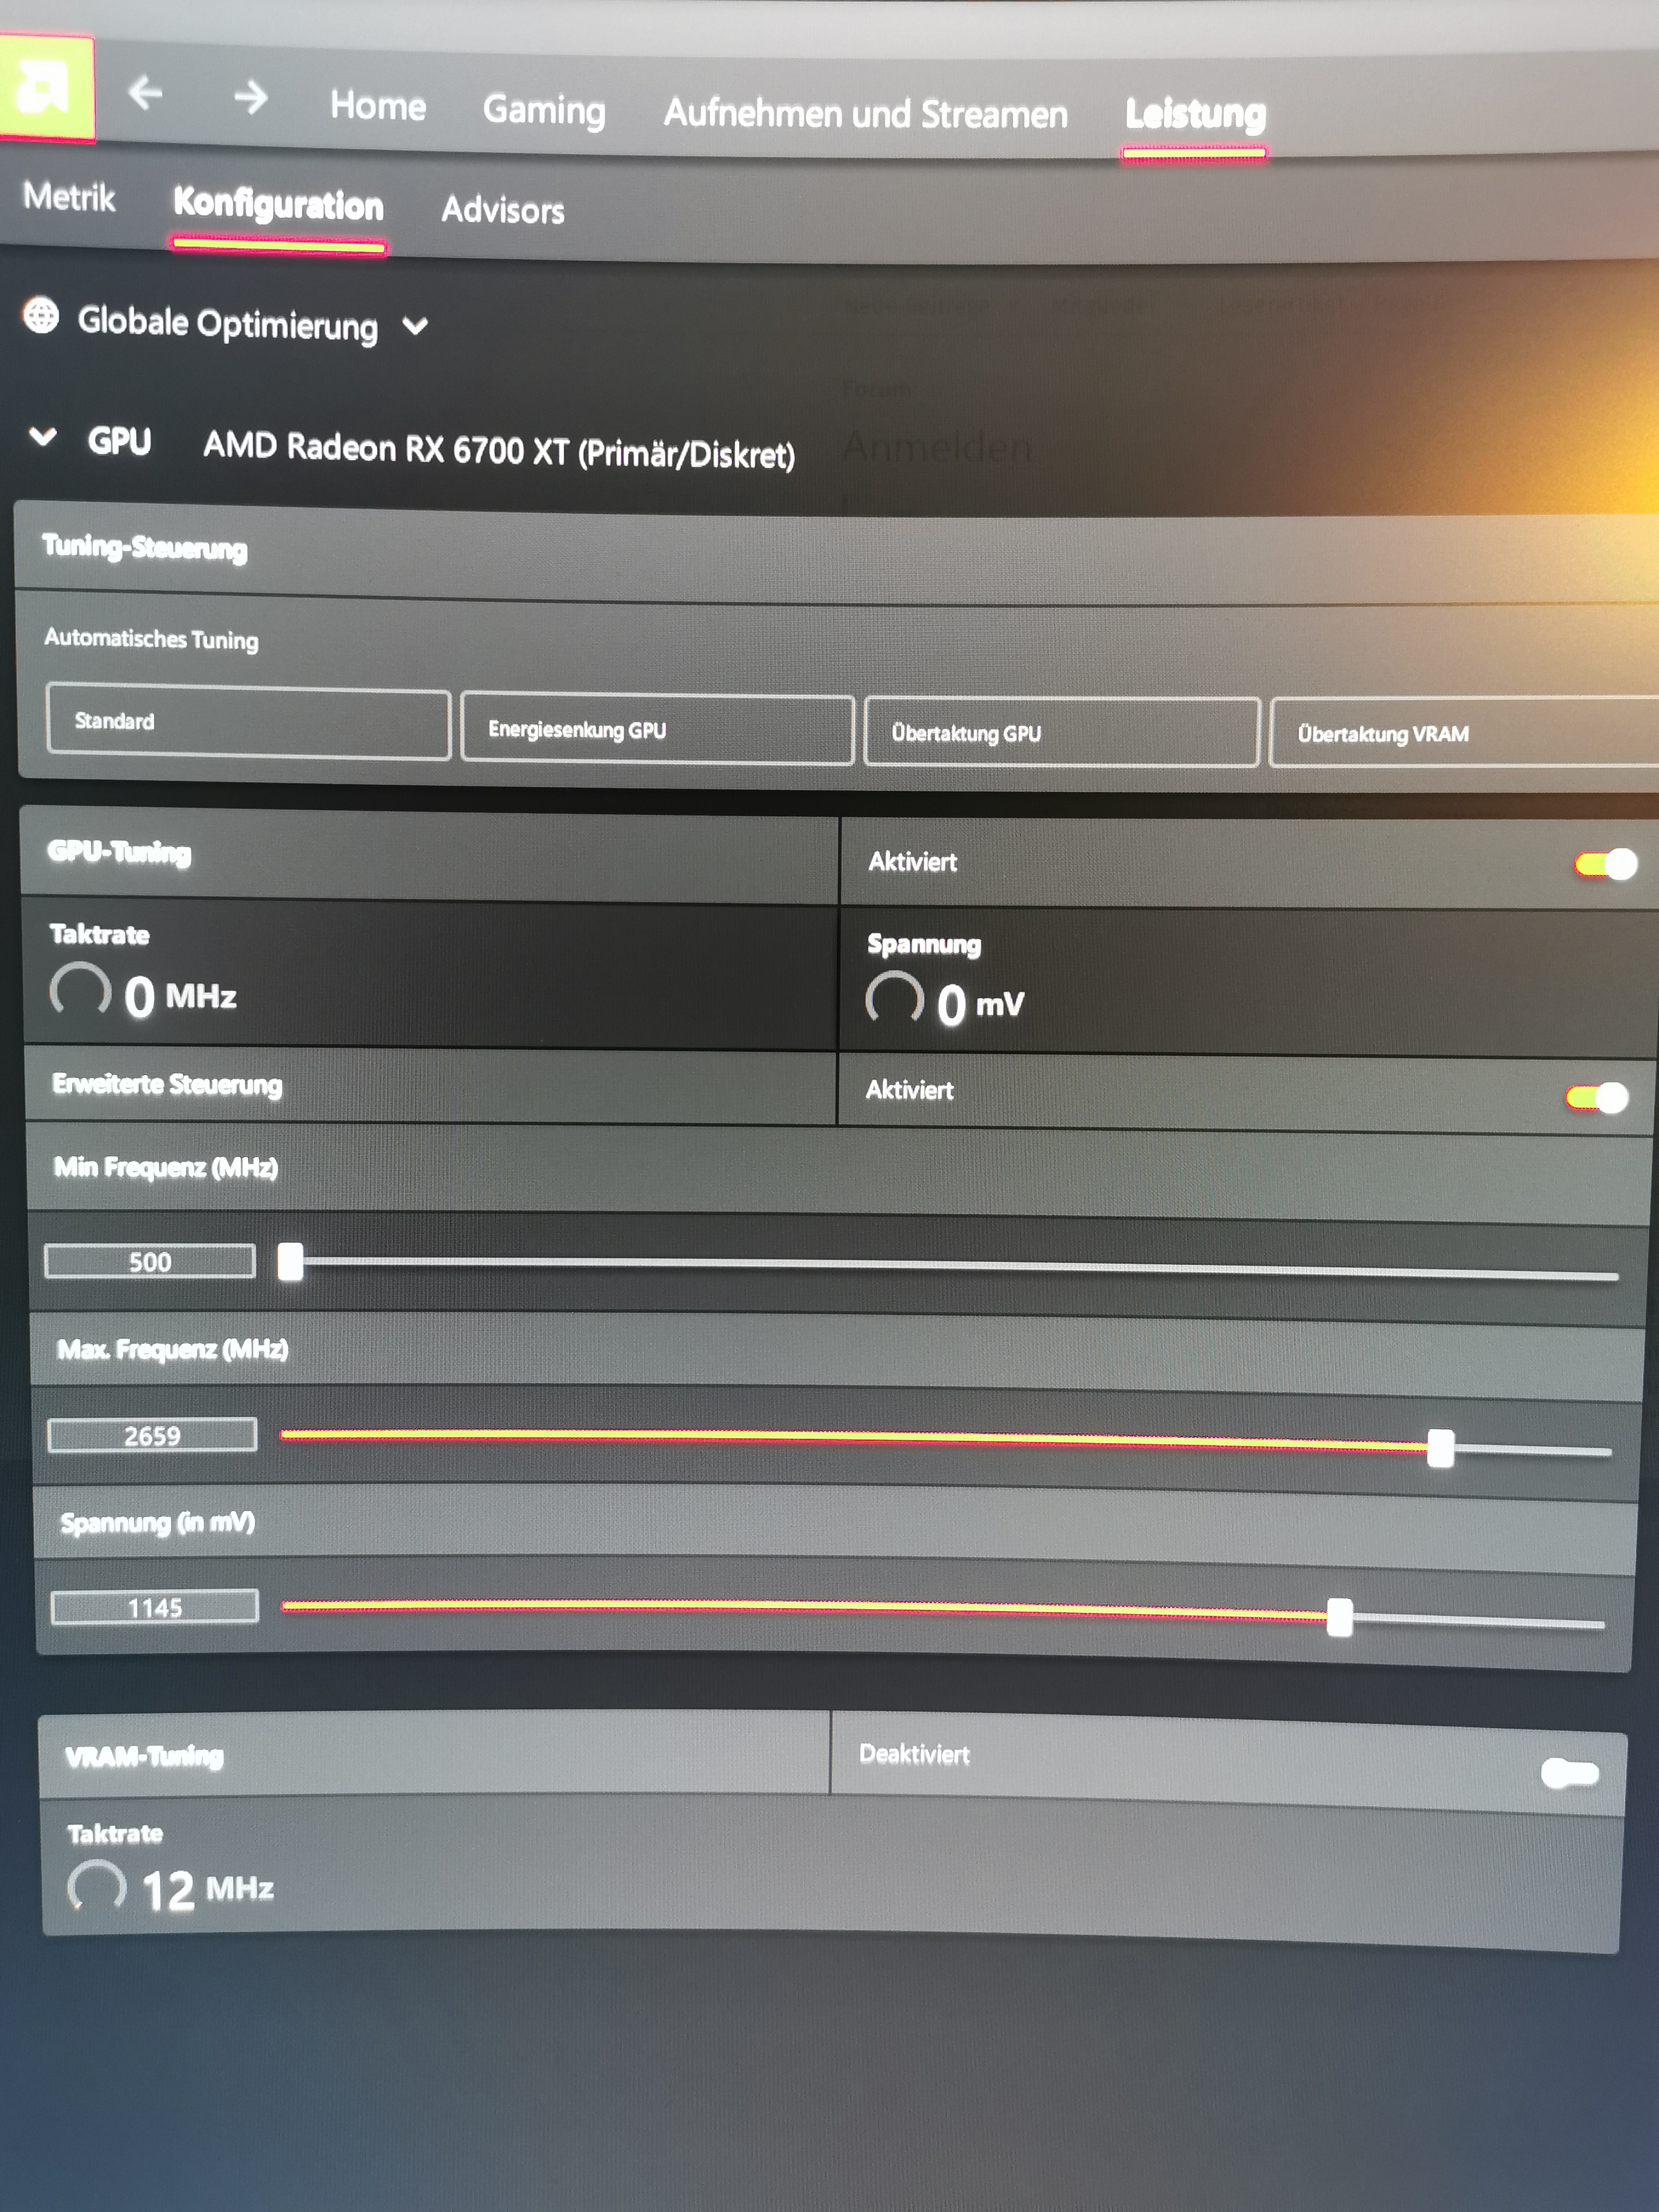Click the Min Frequenz value field
Image resolution: width=1659 pixels, height=2212 pixels.
150,1261
